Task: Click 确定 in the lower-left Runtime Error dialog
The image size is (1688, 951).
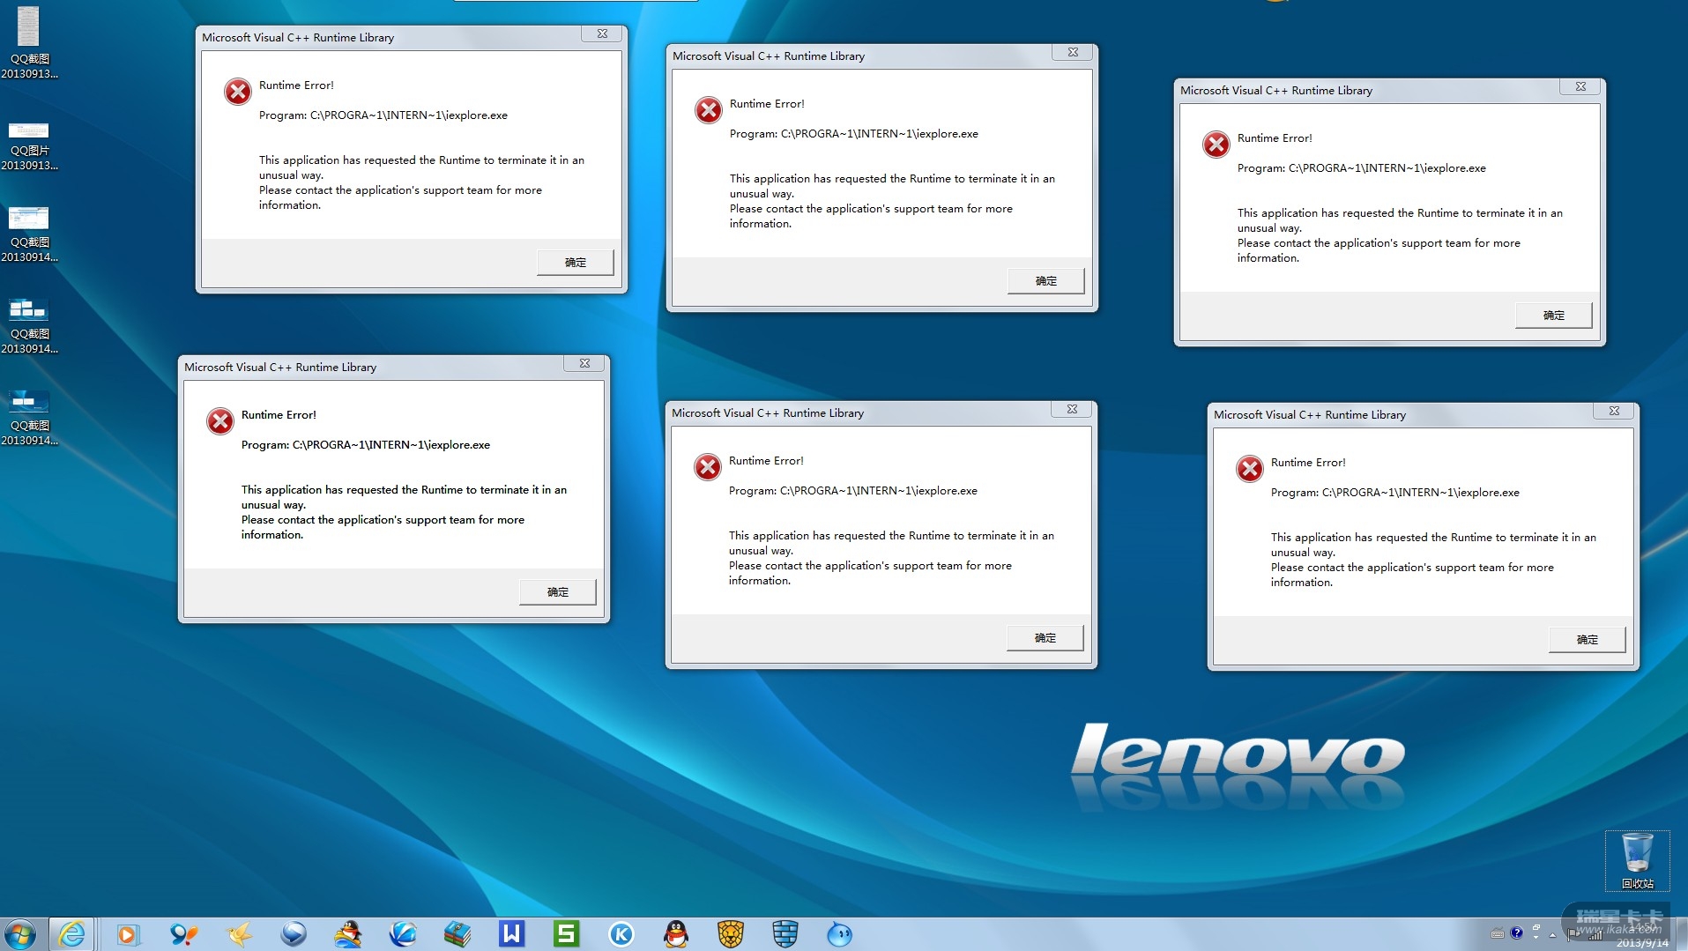Action: (558, 592)
